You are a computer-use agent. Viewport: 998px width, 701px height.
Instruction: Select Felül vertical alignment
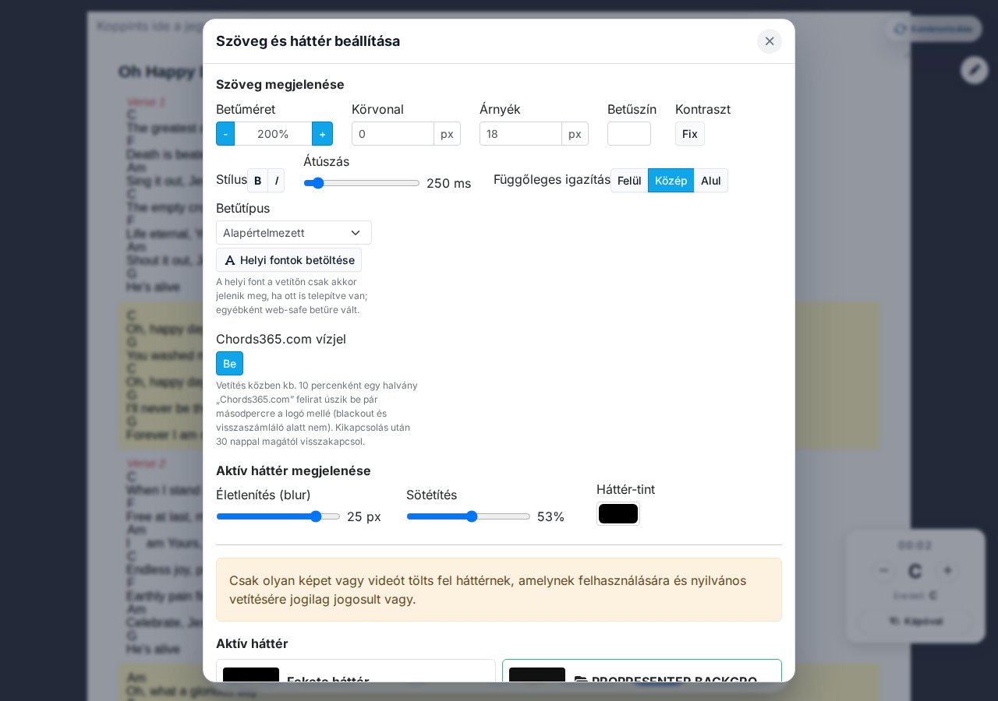[629, 181]
